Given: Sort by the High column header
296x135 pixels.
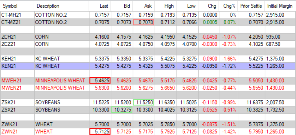Looking at the screenshot, I should pos(165,6).
